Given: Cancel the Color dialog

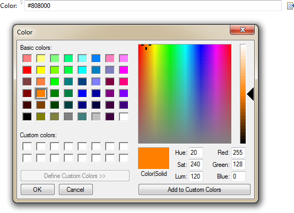Looking at the screenshot, I should point(75,189).
